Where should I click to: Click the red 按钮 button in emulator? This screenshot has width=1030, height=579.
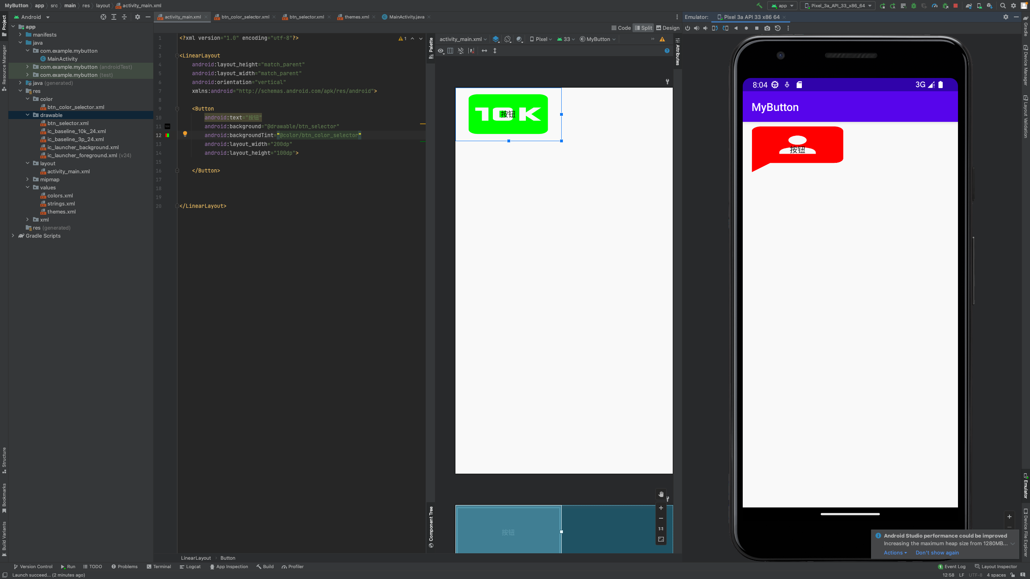coord(797,149)
